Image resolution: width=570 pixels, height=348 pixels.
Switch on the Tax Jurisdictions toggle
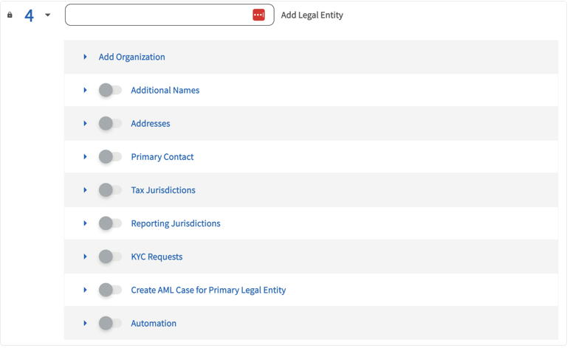110,190
